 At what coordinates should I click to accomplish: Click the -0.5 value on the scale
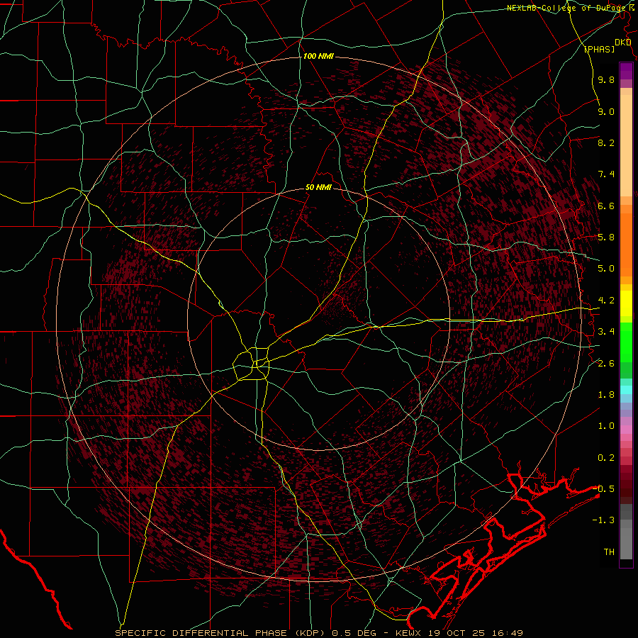click(x=603, y=489)
